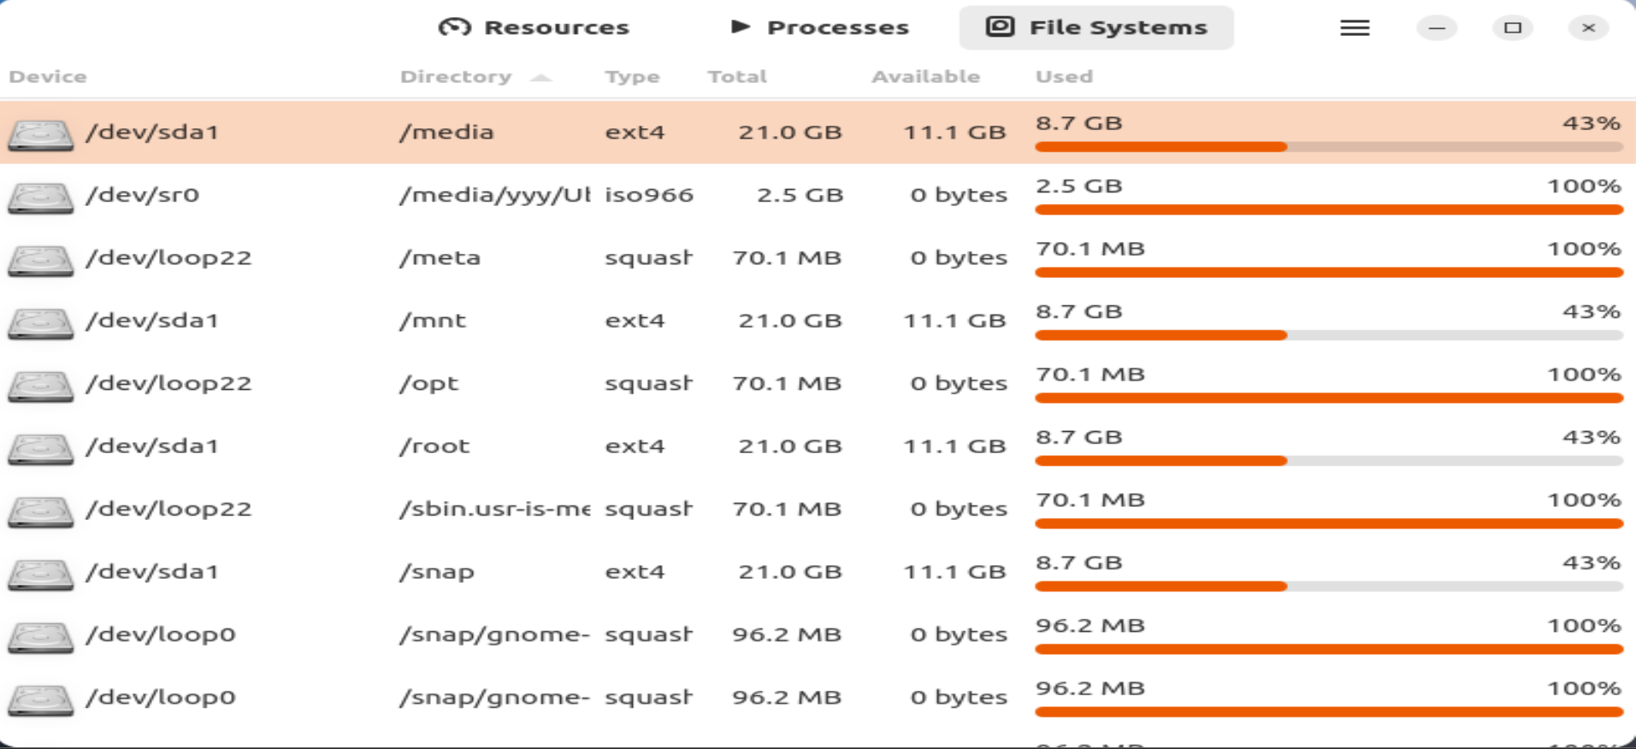Screen dimensions: 1636x749
Task: Click the iso966 type cell
Action: point(648,195)
